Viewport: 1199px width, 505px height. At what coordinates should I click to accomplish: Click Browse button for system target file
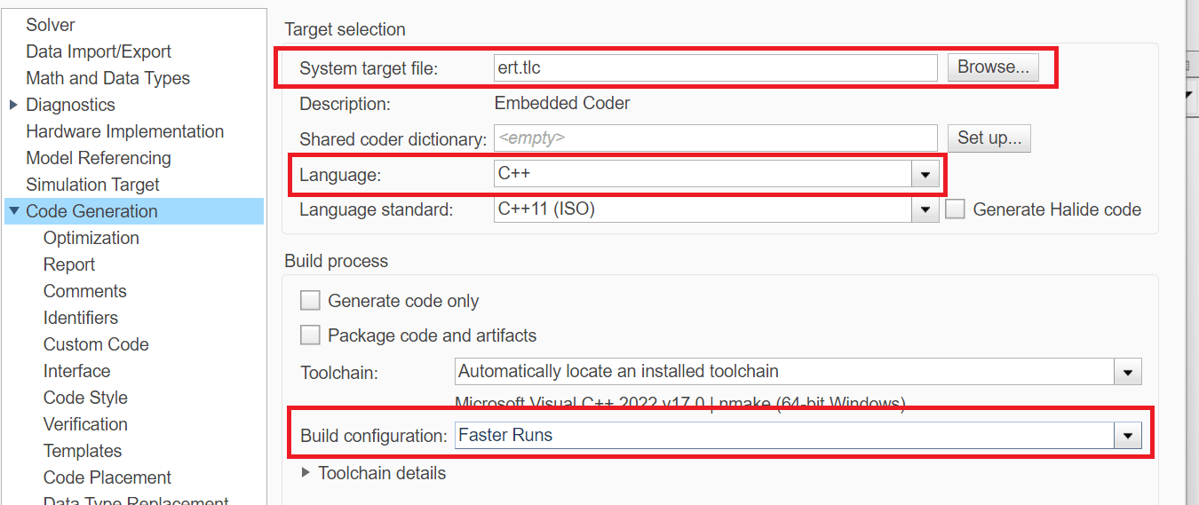pyautogui.click(x=993, y=67)
